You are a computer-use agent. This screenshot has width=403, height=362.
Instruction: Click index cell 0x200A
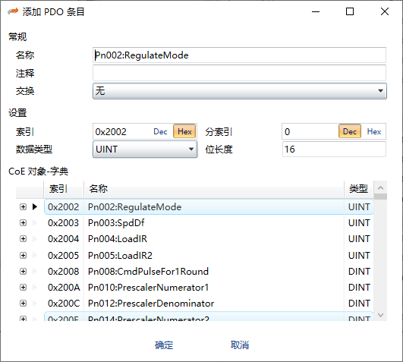(x=64, y=287)
